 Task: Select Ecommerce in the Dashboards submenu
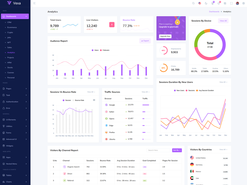tap(12, 27)
